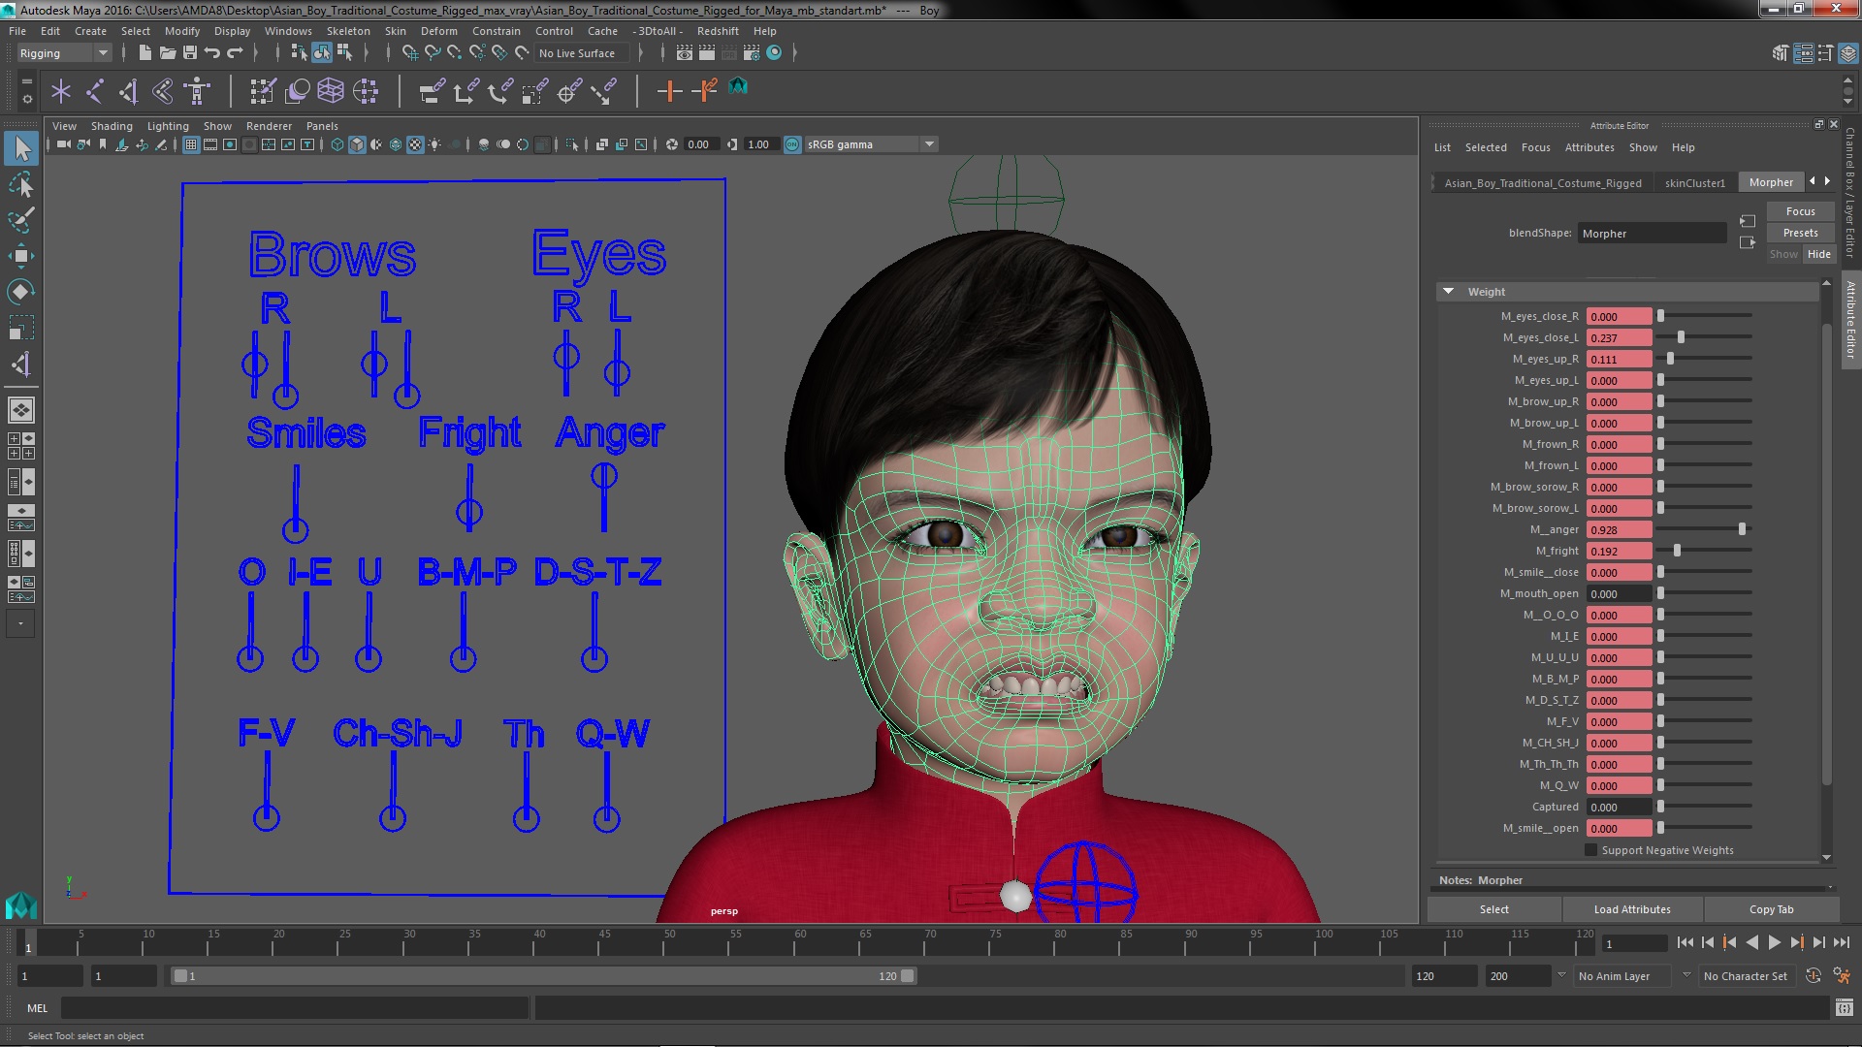Collapse the Weight section
Screen dimensions: 1862x1047
[1449, 291]
